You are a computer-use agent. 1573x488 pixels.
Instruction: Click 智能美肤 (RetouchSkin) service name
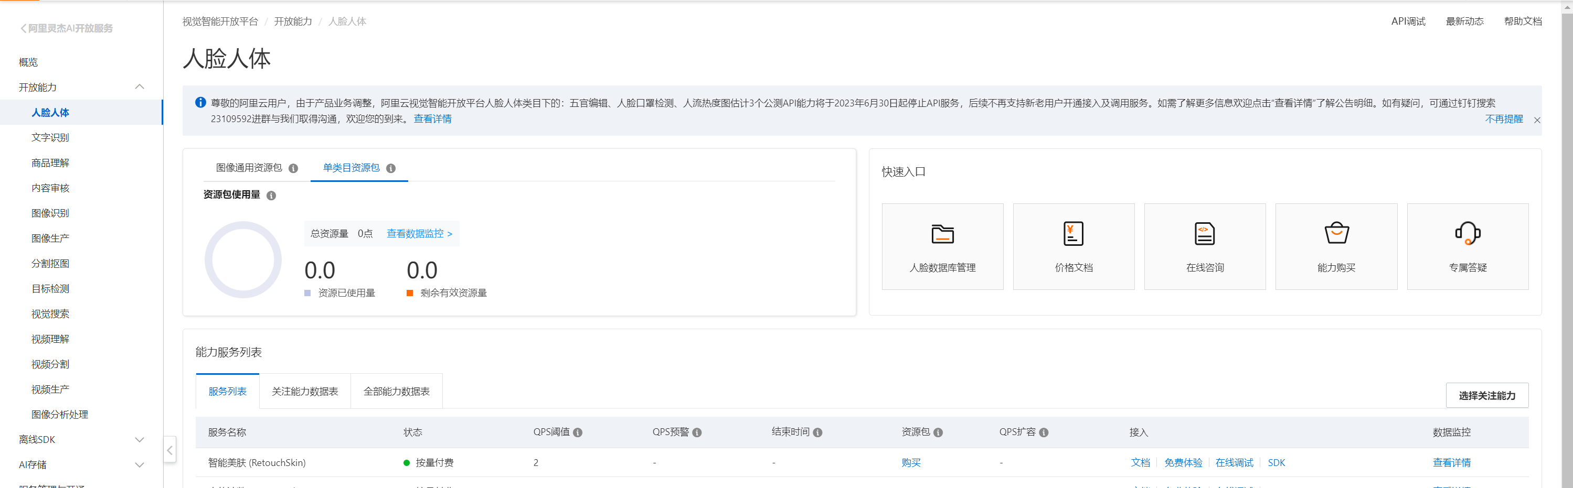click(257, 463)
